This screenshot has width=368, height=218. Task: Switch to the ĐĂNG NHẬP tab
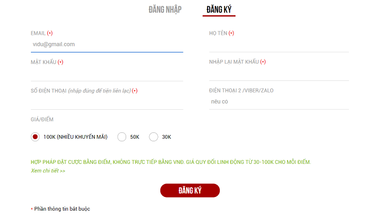click(165, 9)
